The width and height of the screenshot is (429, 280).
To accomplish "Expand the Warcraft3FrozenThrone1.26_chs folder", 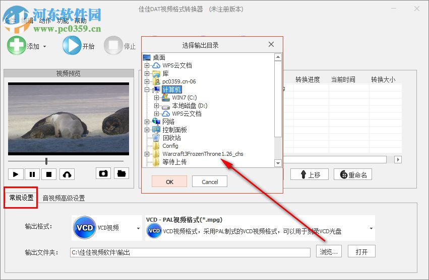I will tap(147, 154).
